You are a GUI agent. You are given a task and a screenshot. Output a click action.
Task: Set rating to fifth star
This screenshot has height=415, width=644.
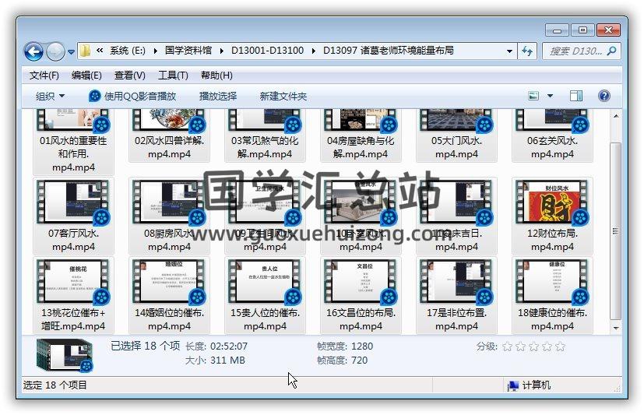click(x=560, y=346)
